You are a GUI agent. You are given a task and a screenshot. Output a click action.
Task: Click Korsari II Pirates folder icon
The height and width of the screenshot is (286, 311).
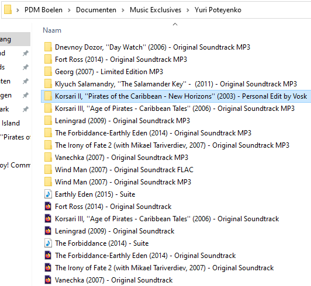tap(48, 96)
